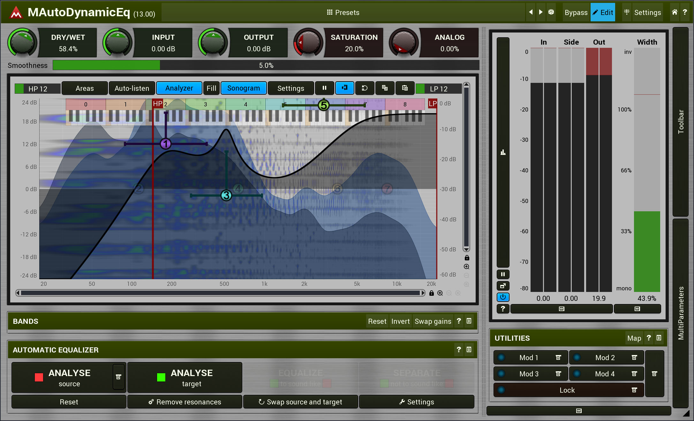Toggle the Bypass button
The height and width of the screenshot is (421, 694).
pos(576,12)
